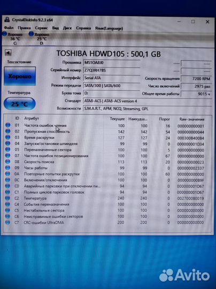Click status circle of attribute 05
The width and height of the screenshot is (216, 289).
click(x=7, y=149)
